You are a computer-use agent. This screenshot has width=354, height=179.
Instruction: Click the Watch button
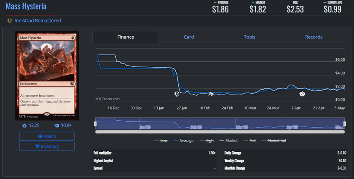coord(47,136)
